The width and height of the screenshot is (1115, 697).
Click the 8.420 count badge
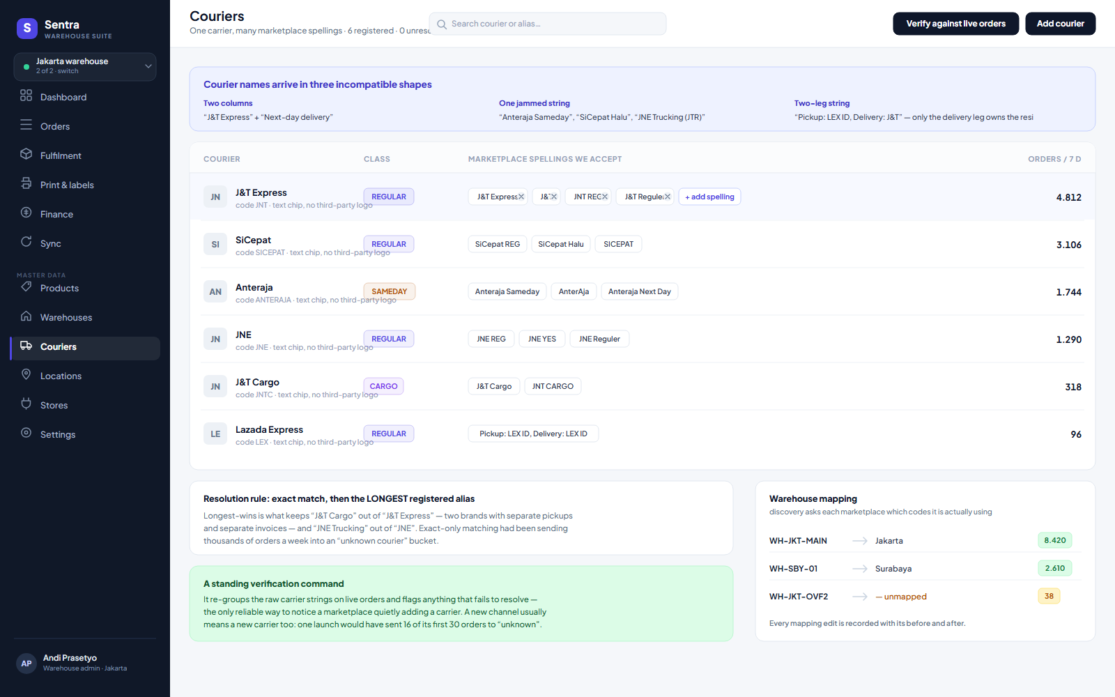[1055, 540]
